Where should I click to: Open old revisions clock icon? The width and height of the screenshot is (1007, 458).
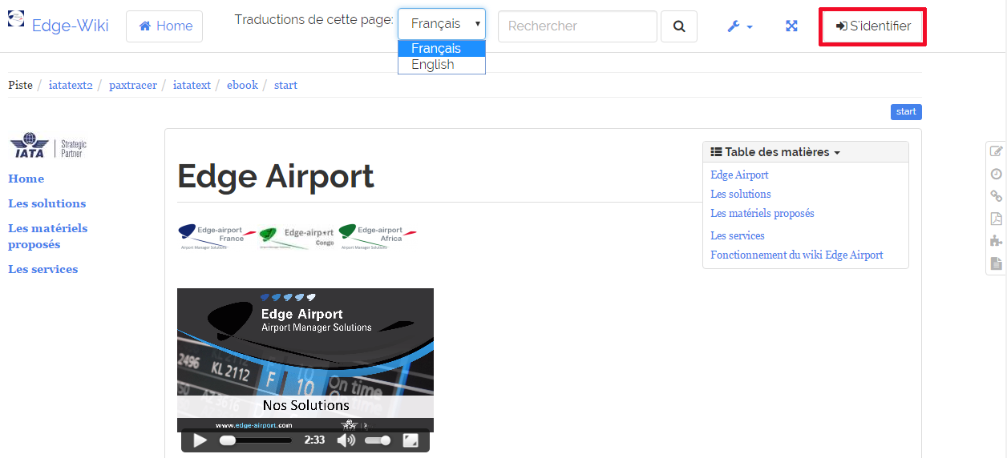tap(996, 174)
